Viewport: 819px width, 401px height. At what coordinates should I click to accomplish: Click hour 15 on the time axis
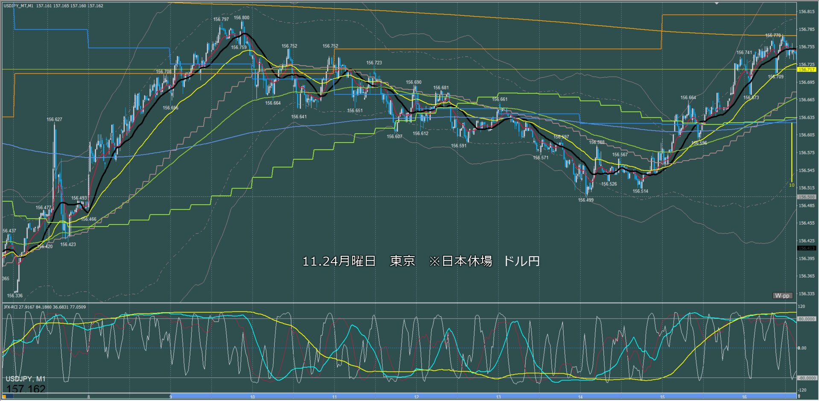[662, 397]
